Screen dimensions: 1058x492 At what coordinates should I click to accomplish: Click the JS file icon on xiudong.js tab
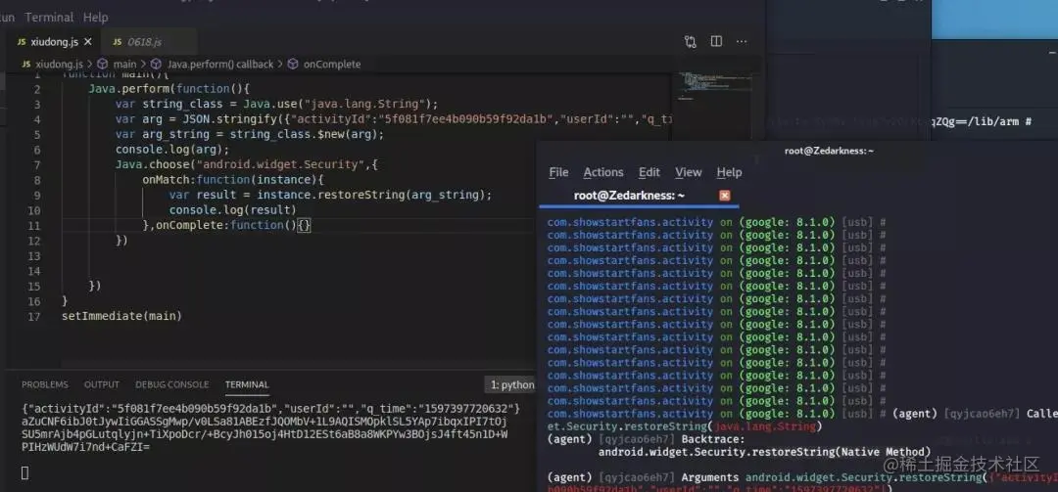click(x=21, y=42)
